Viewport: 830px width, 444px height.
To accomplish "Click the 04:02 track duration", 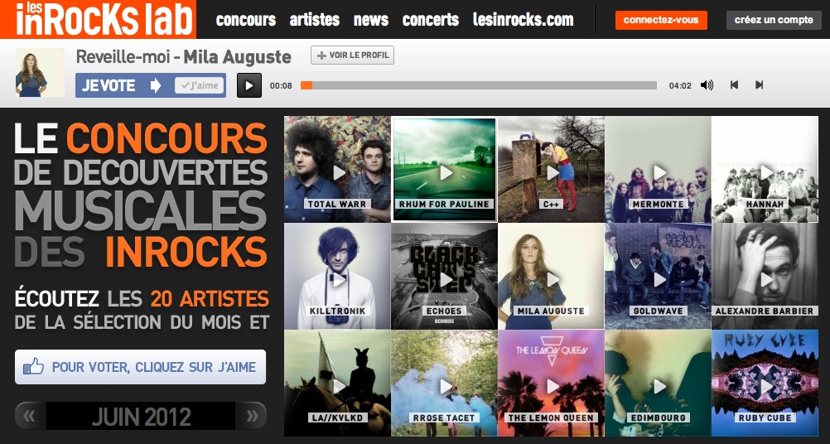I will 680,85.
